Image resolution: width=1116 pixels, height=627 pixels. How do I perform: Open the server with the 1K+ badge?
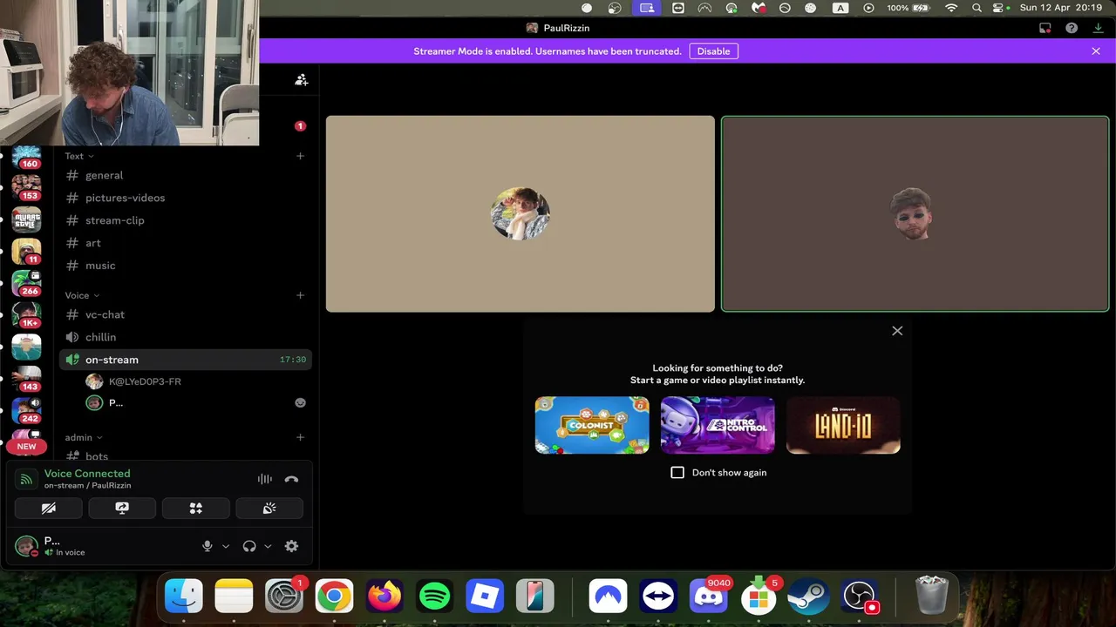pos(26,315)
